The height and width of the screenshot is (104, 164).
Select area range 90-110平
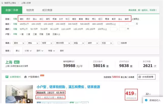coord(54,29)
